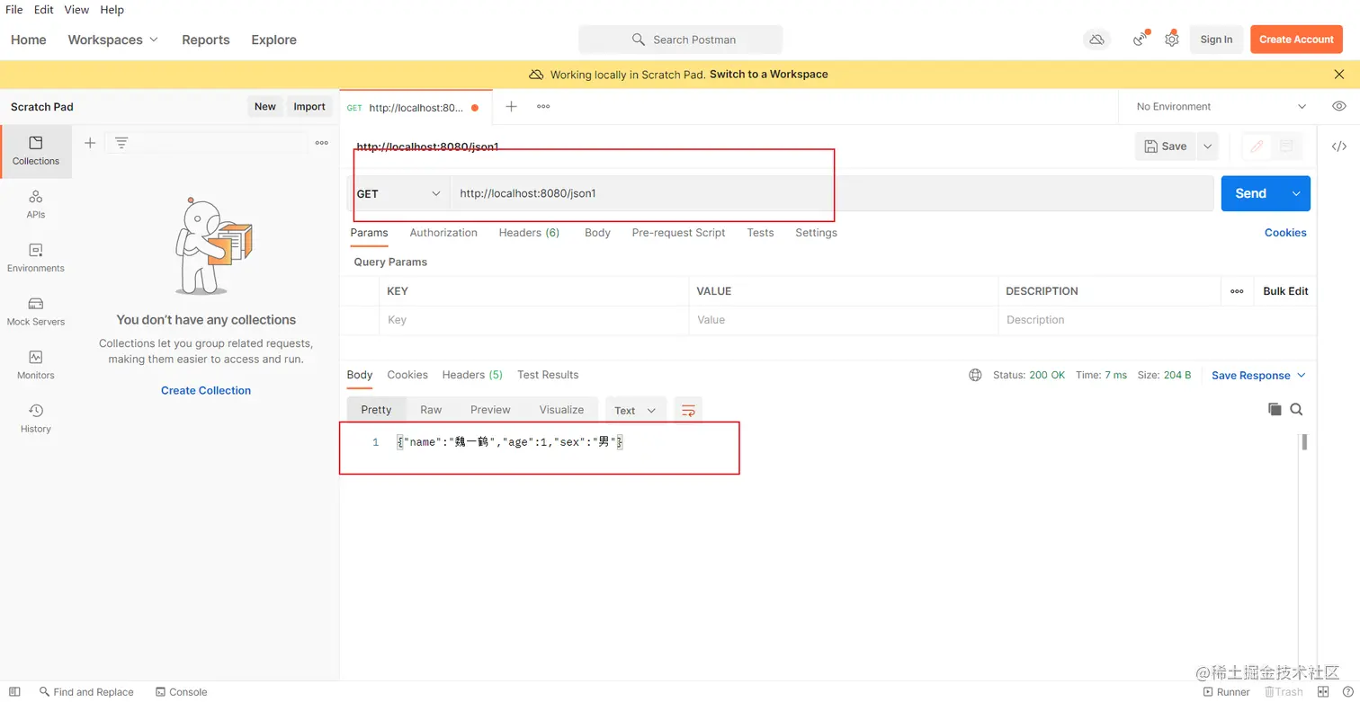This screenshot has width=1360, height=702.
Task: Open the Save options dropdown arrow
Action: pos(1207,147)
